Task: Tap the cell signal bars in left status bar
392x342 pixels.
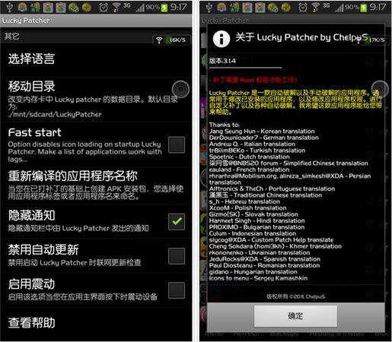Action: 140,8
